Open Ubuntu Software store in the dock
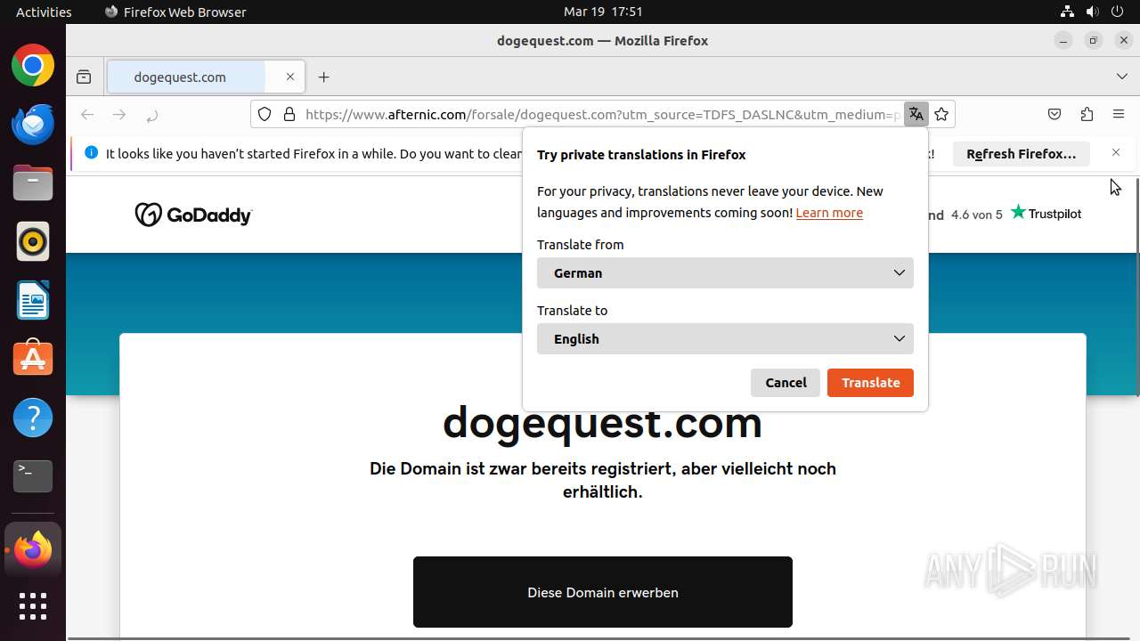 click(33, 359)
